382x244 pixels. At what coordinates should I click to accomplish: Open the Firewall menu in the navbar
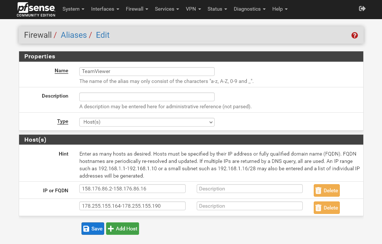pos(137,9)
